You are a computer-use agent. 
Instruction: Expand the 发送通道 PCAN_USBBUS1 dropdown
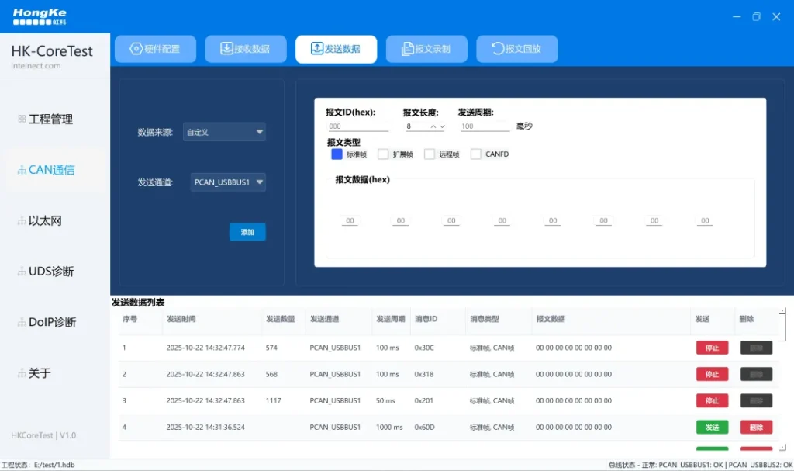(x=228, y=182)
